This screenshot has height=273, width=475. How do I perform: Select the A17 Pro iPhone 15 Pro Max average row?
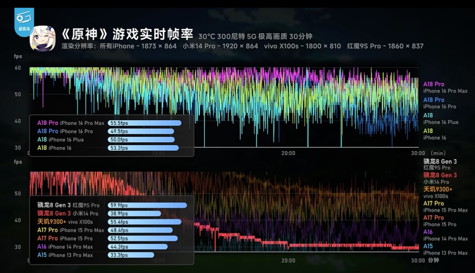(71, 230)
